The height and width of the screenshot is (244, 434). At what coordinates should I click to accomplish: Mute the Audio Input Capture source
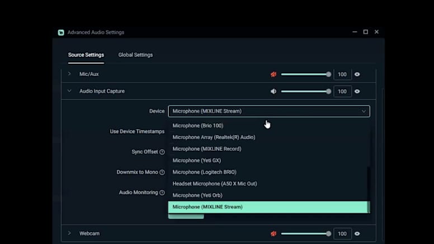273,92
